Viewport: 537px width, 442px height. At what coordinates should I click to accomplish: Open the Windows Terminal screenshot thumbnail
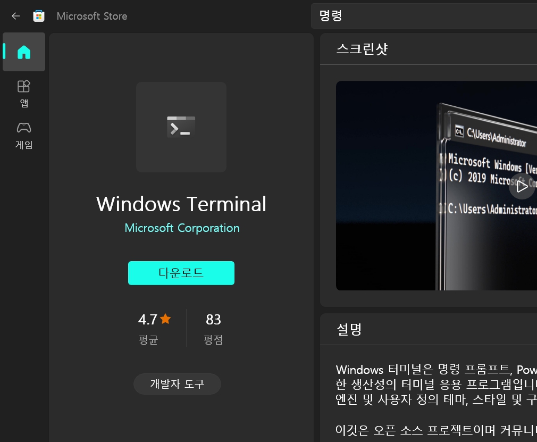(x=437, y=186)
